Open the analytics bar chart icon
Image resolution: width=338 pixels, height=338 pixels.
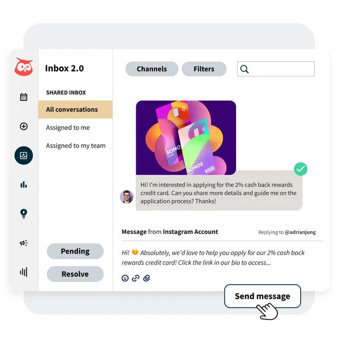pos(24,184)
